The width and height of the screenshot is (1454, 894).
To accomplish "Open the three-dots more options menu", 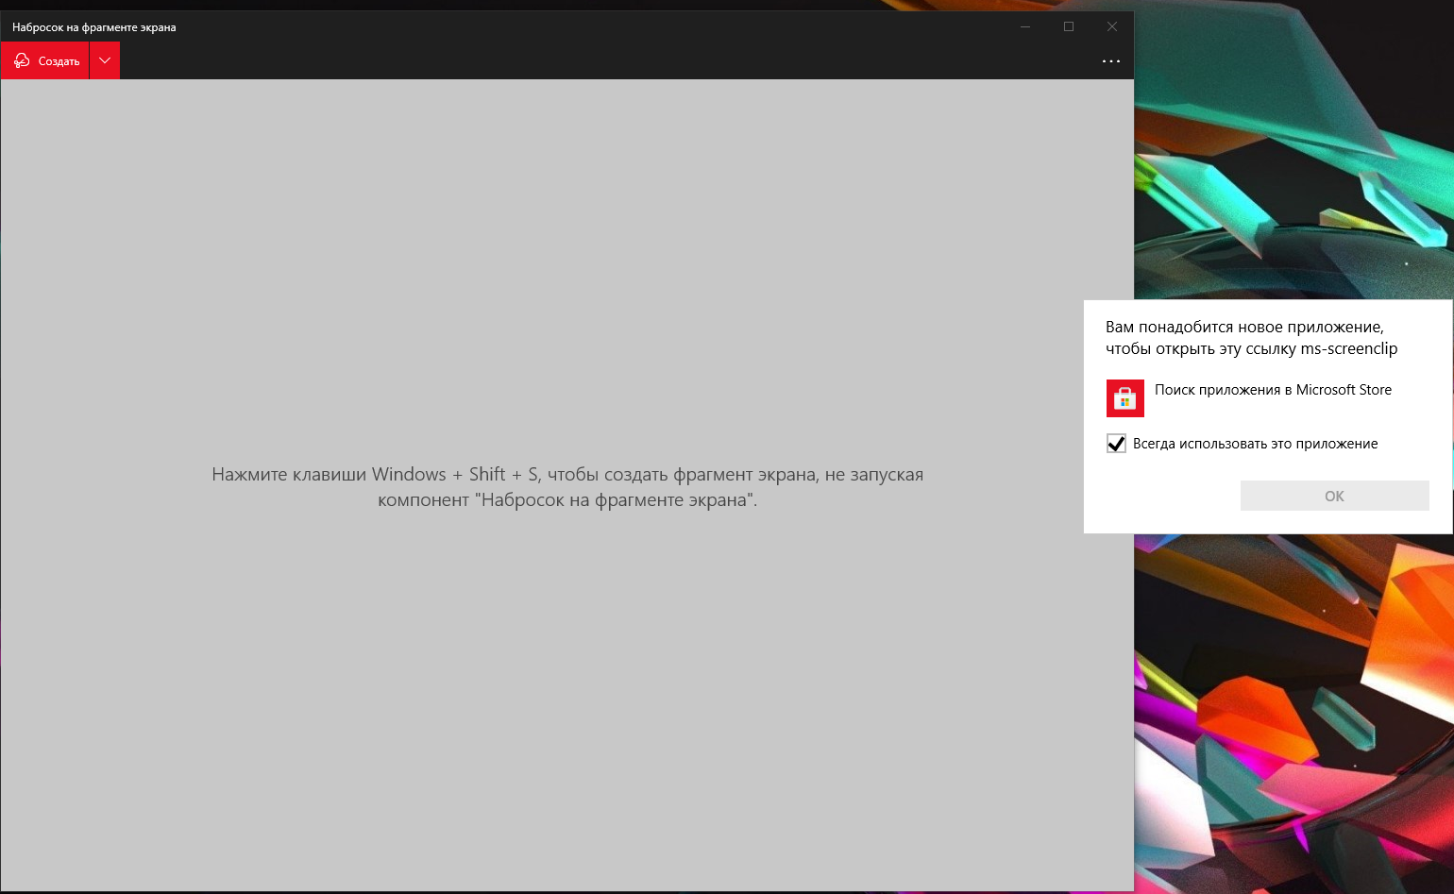I will point(1111,61).
